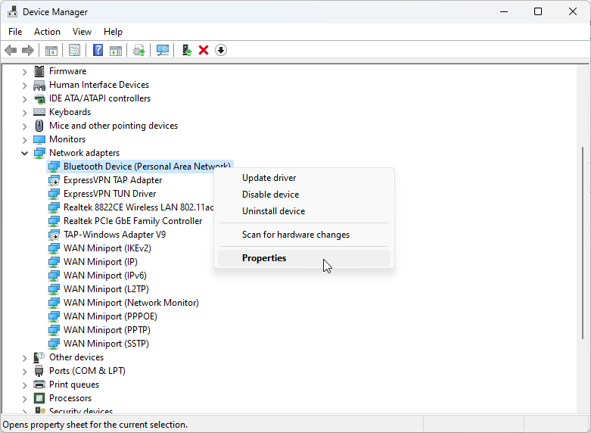Expand the Keyboards category
Screen dimensions: 591x433
[x=24, y=112]
